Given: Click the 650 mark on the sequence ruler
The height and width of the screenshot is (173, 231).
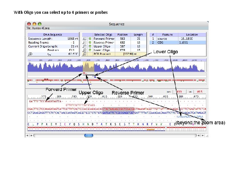Looking at the screenshot, I should pyautogui.click(x=166, y=97).
